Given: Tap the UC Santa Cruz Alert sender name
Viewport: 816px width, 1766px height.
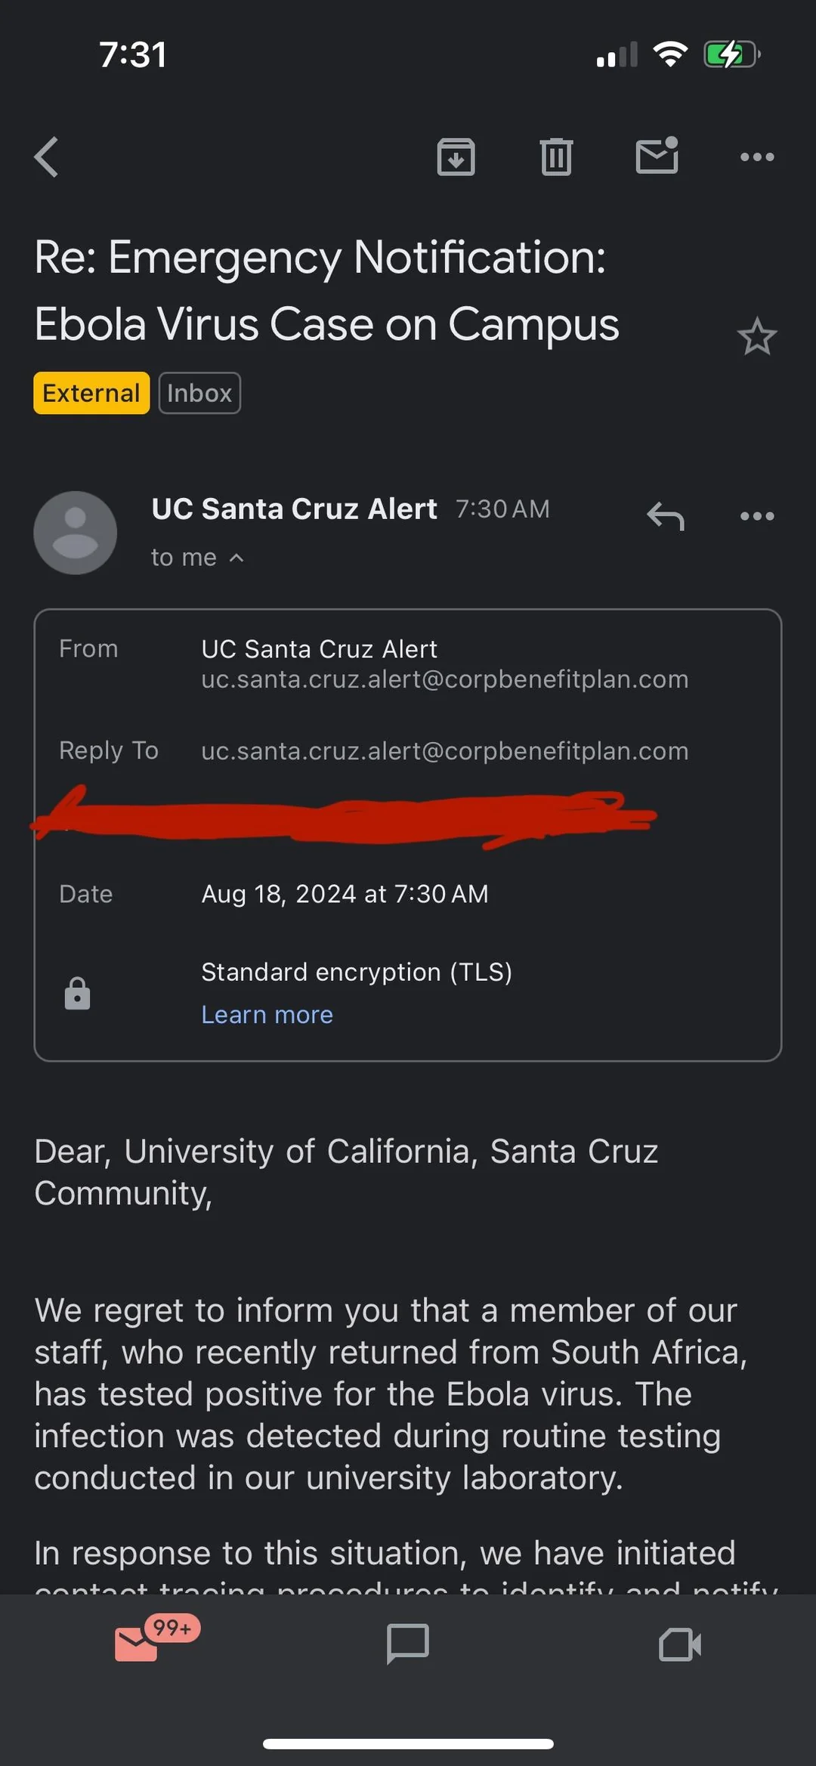Looking at the screenshot, I should (294, 509).
